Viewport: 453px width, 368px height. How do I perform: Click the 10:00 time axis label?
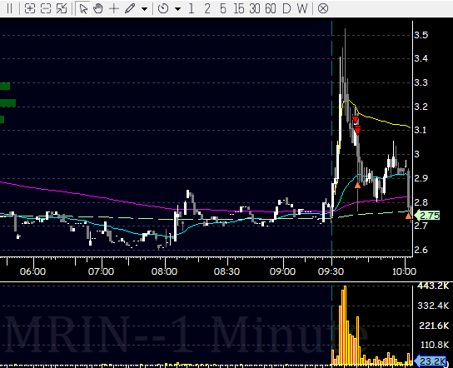[x=404, y=271]
